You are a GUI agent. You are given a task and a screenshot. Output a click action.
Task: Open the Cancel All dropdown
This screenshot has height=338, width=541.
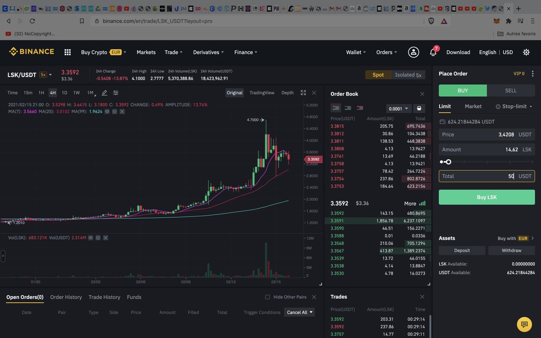pyautogui.click(x=299, y=312)
